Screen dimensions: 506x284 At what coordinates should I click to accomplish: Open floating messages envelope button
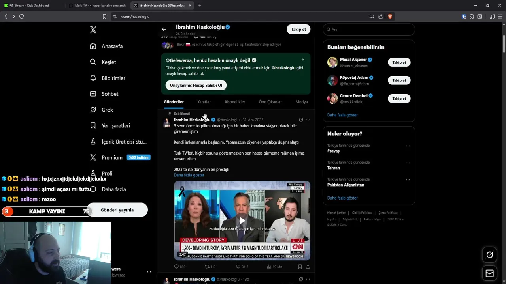point(489,273)
